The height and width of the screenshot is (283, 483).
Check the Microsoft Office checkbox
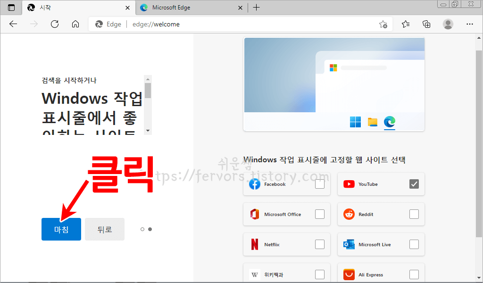(320, 214)
